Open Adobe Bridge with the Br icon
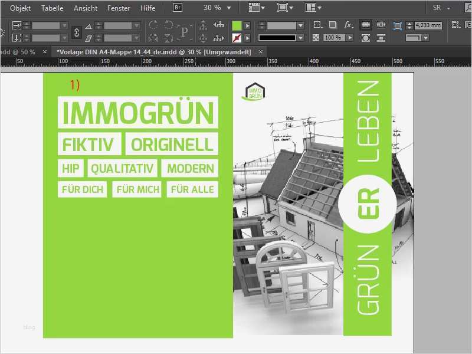472x354 pixels. (178, 8)
